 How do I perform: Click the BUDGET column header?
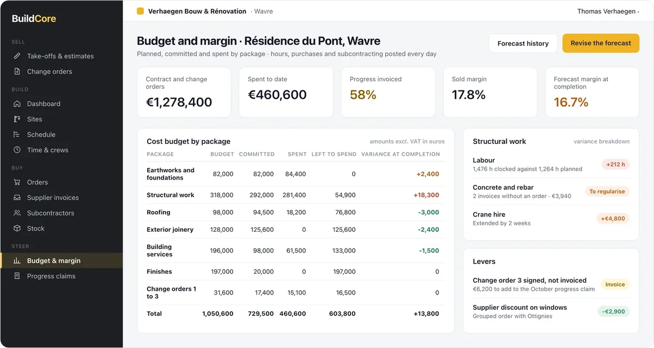click(x=222, y=154)
